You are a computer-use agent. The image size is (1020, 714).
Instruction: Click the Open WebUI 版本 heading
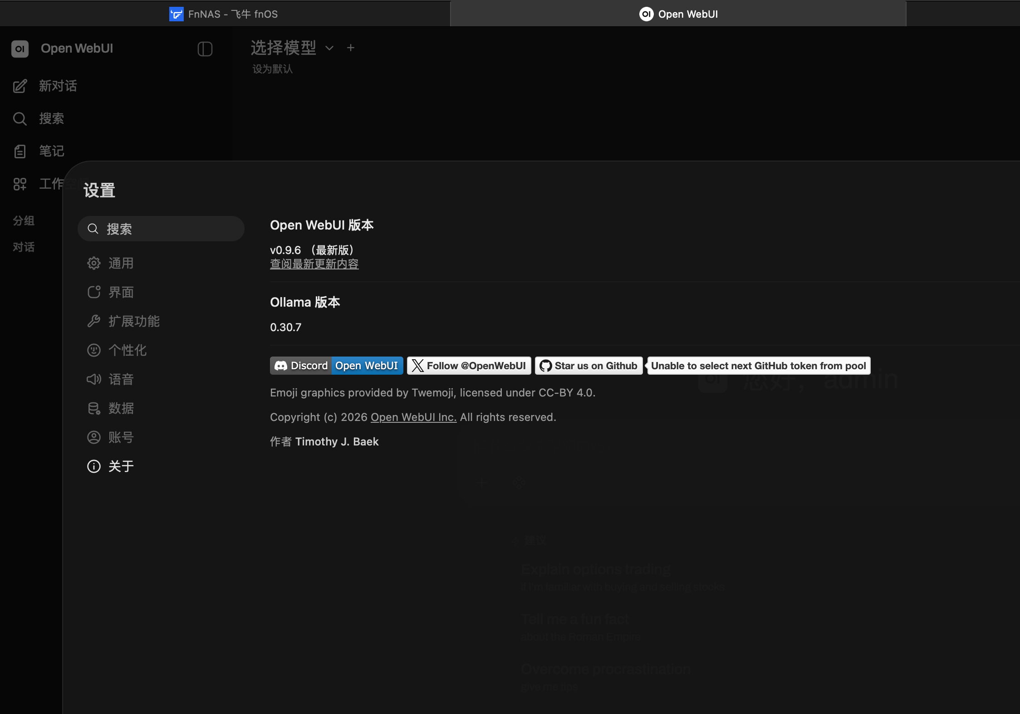[322, 225]
